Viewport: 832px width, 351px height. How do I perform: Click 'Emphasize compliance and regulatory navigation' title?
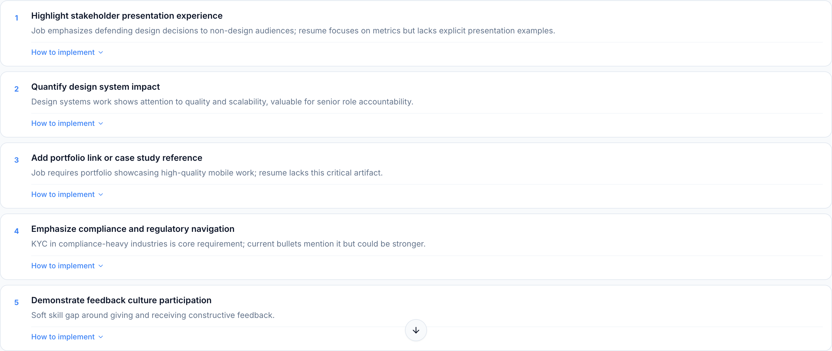[133, 229]
